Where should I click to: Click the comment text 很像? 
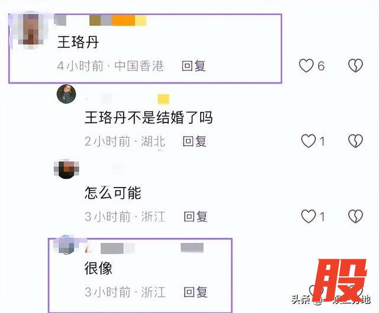point(98,268)
